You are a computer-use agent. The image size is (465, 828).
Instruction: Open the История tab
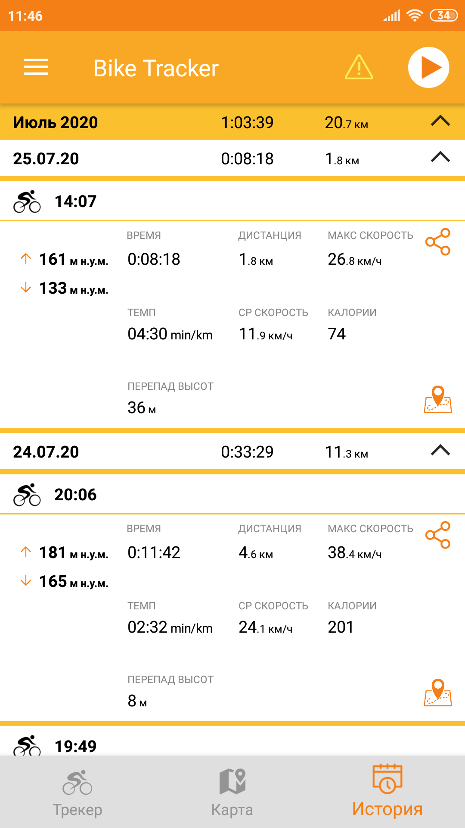387,792
